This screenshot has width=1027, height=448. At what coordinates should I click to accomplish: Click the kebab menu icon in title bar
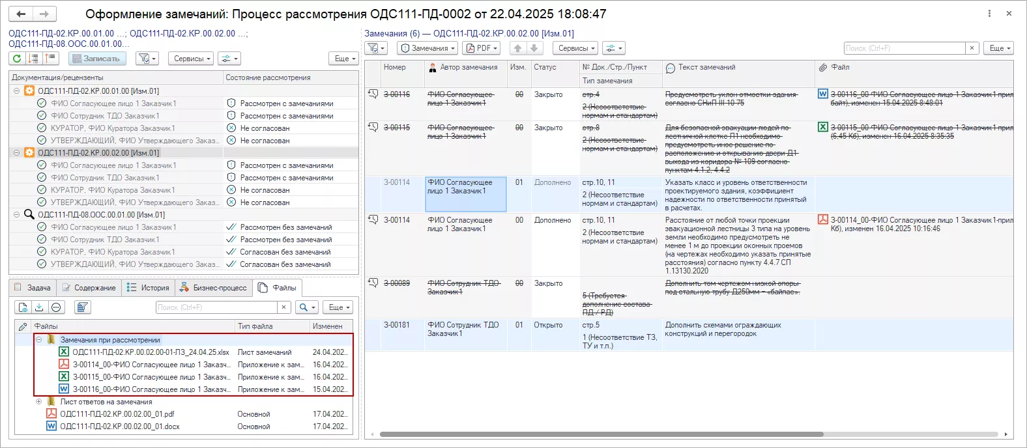989,14
